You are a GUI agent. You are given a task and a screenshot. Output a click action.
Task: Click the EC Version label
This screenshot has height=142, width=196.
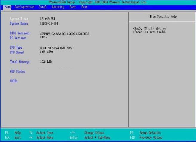click(18, 38)
